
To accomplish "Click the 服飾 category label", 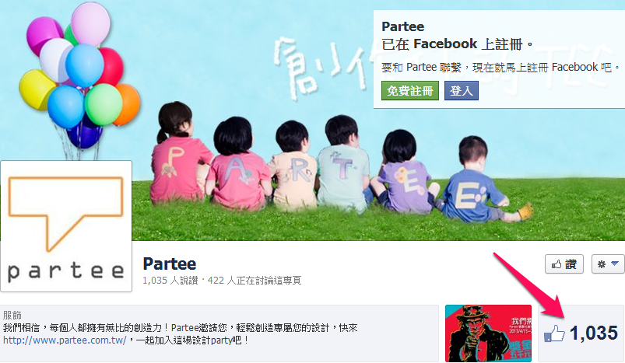I will pos(12,316).
